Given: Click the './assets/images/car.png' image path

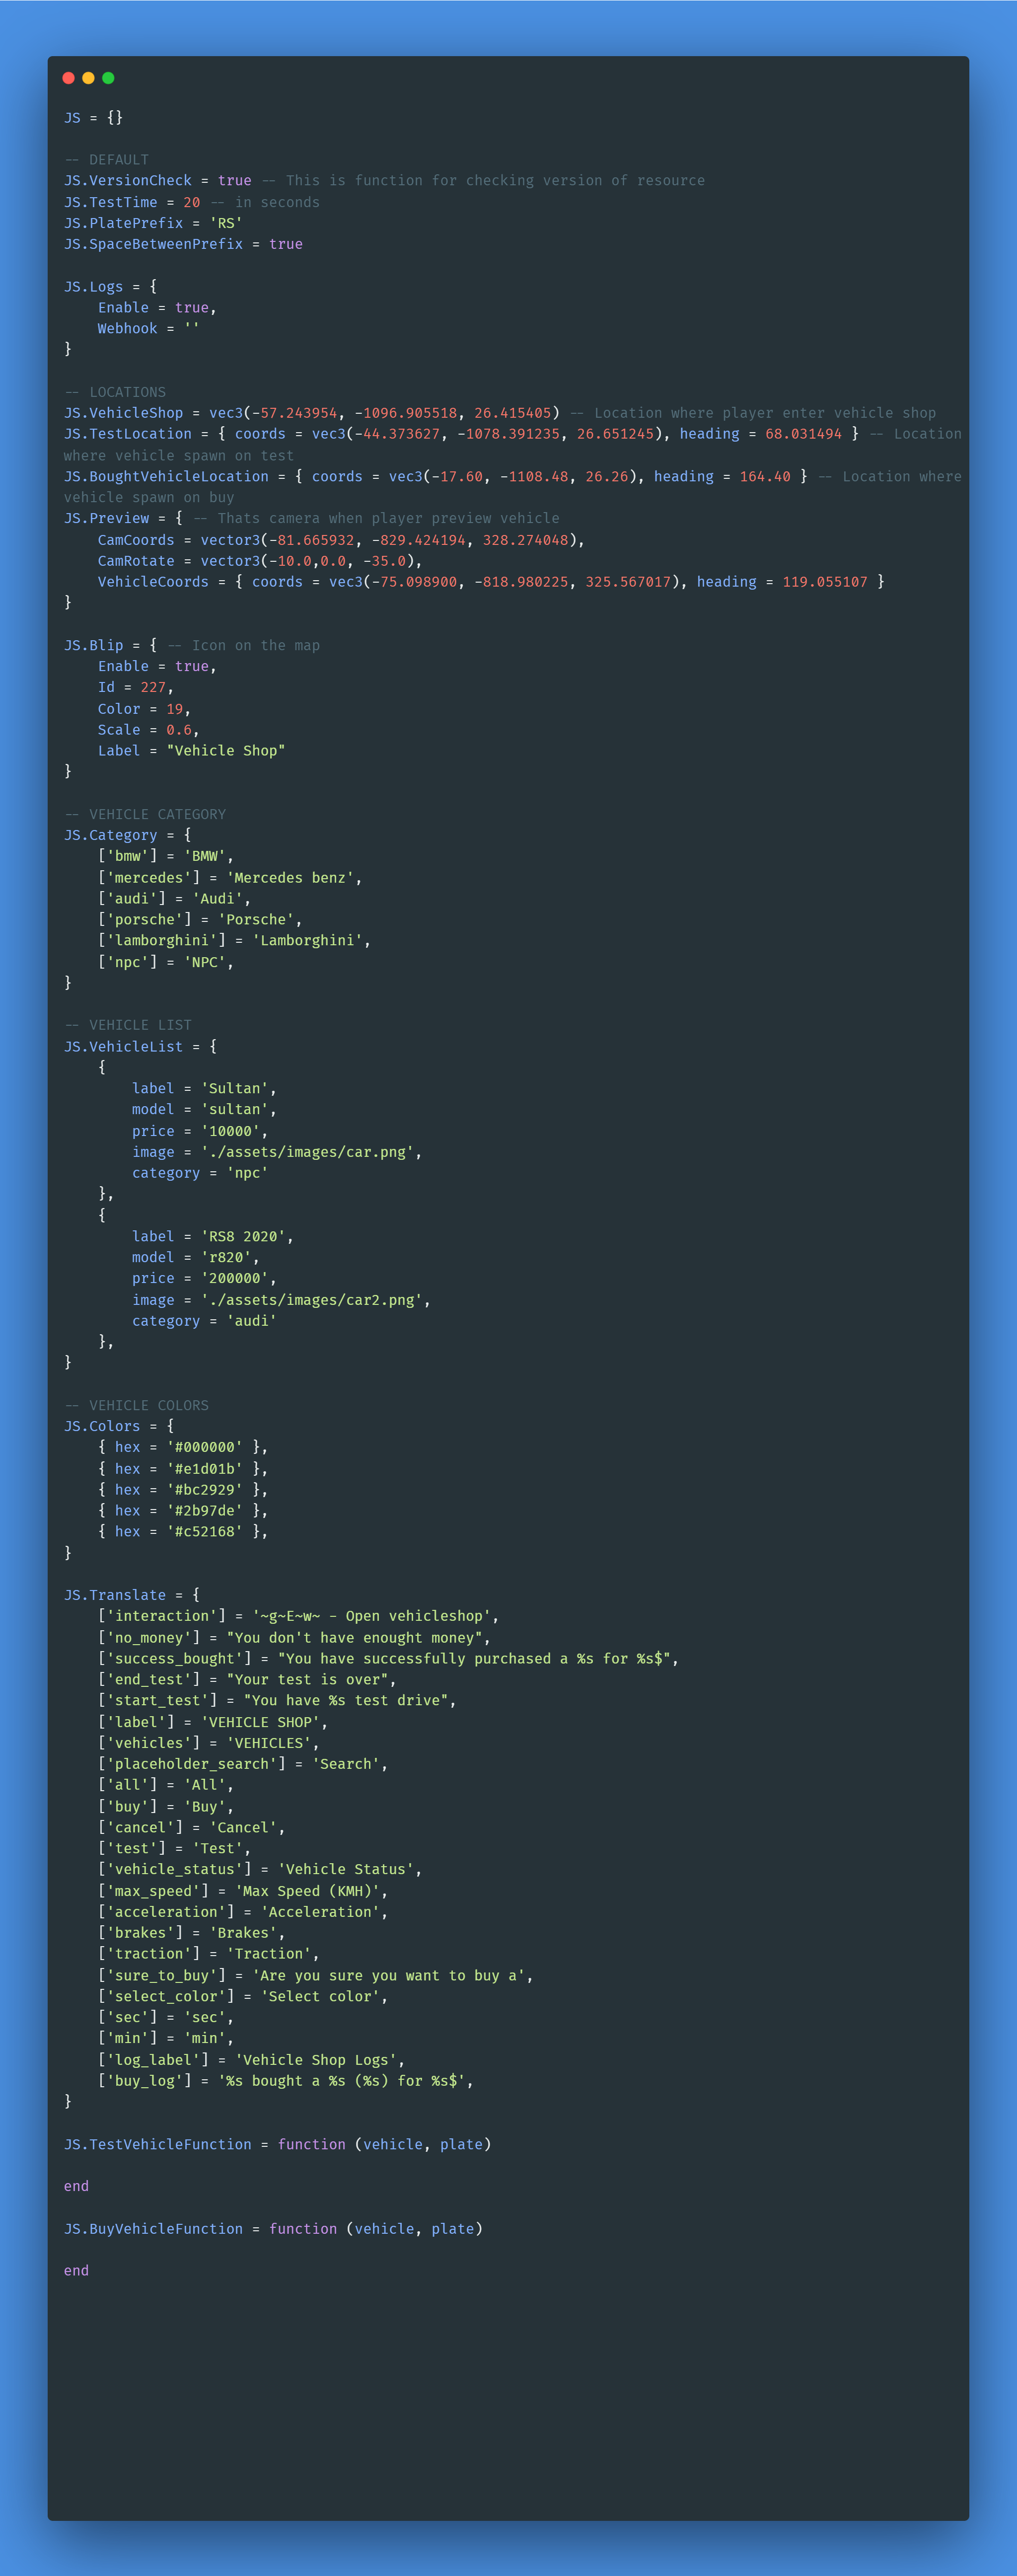Looking at the screenshot, I should pos(306,1152).
